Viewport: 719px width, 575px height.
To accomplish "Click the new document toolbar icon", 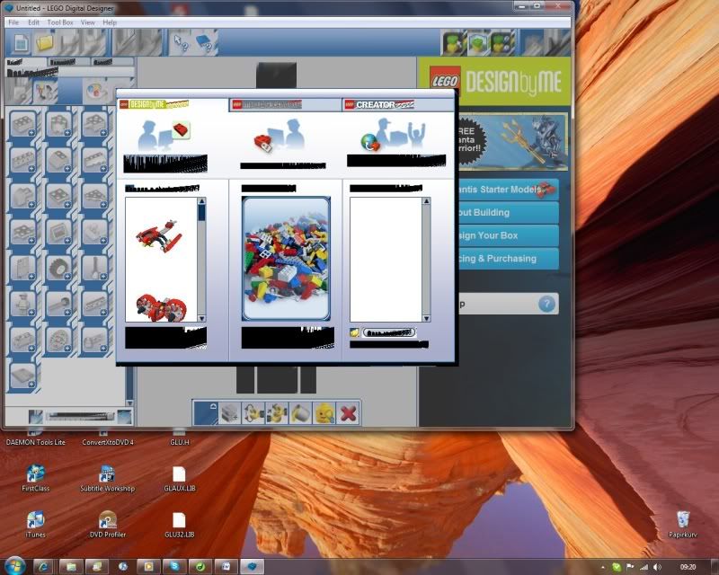I will (21, 43).
